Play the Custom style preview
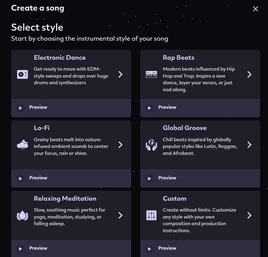268x257 pixels. 149,249
